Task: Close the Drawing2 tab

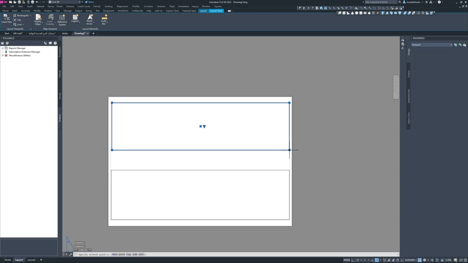Action: [x=88, y=33]
